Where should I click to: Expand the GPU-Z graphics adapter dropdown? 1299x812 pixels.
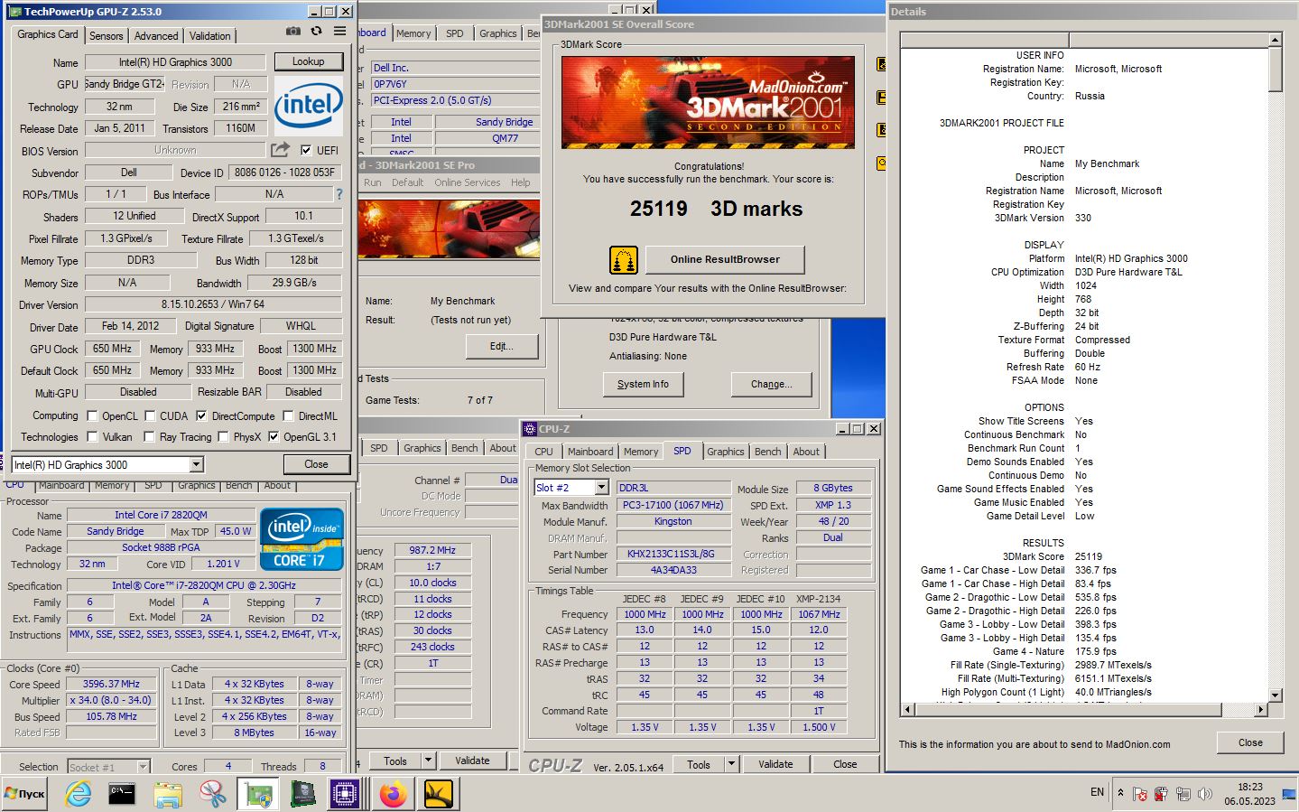tap(196, 464)
